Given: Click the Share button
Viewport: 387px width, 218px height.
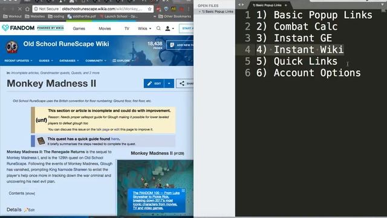Looking at the screenshot, I should (185, 84).
